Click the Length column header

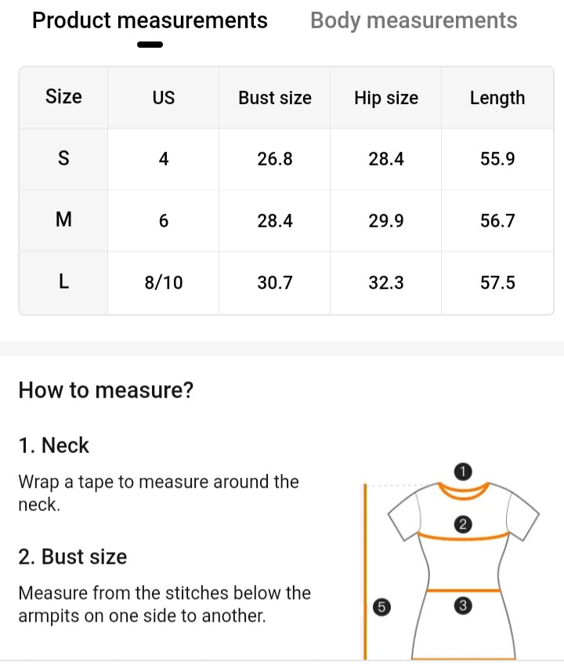pyautogui.click(x=497, y=98)
